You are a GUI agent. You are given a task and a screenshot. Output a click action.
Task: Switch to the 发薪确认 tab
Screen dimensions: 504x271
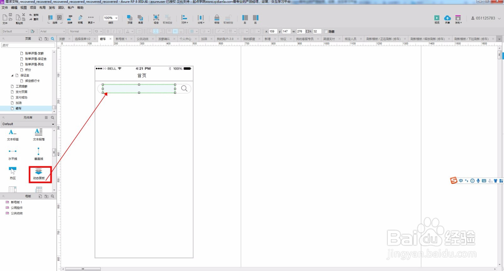coord(164,39)
